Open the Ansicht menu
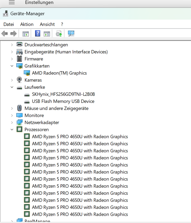This screenshot has height=223, width=191. [47, 24]
